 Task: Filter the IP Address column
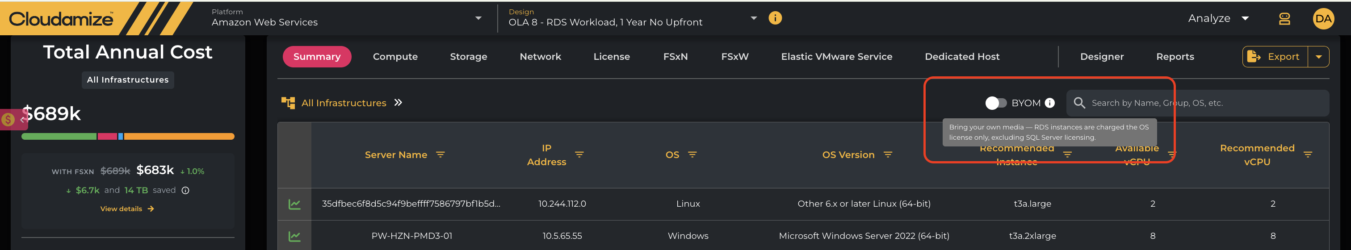579,154
